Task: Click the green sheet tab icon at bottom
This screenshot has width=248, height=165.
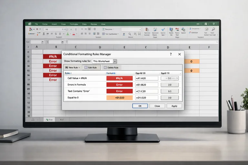Action: 47,120
